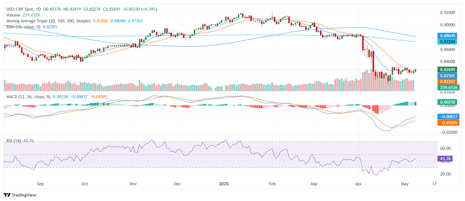Click the blue 0.82501 EMA price tag
This screenshot has height=201, width=465.
(447, 76)
